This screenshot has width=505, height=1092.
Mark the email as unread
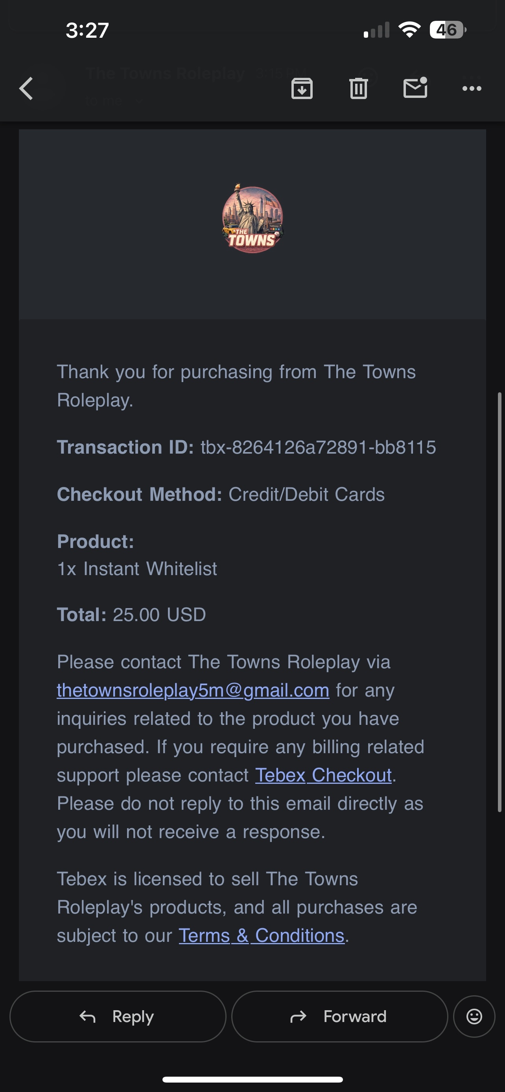click(415, 88)
